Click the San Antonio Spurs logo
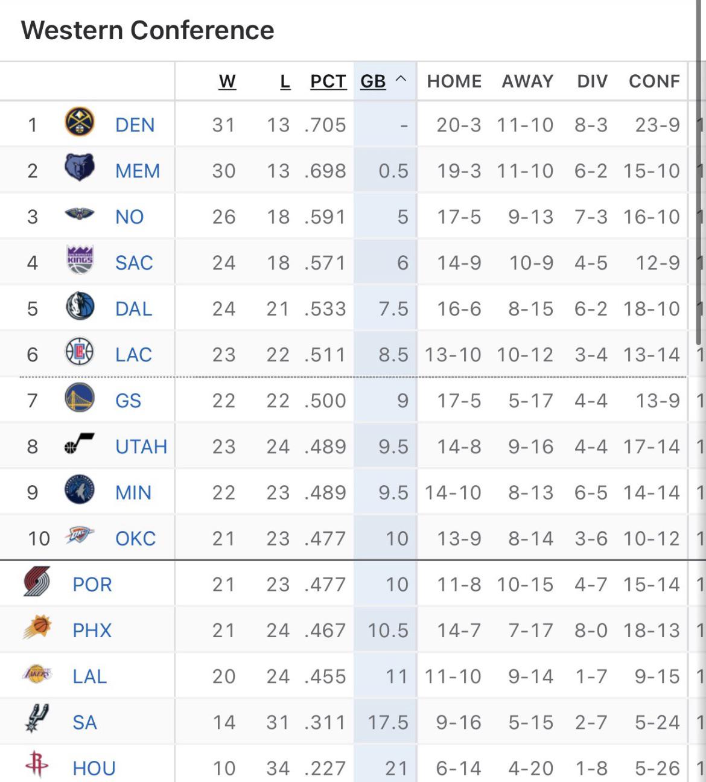Screen dimensions: 706x782 coord(36,719)
